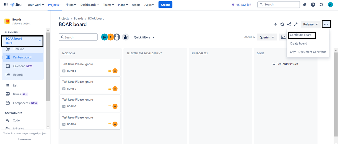Open the three-dot board menu

pos(326,24)
